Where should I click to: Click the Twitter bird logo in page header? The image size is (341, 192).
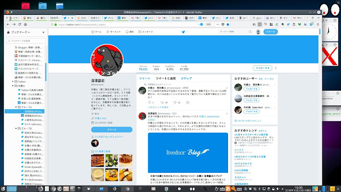183,32
